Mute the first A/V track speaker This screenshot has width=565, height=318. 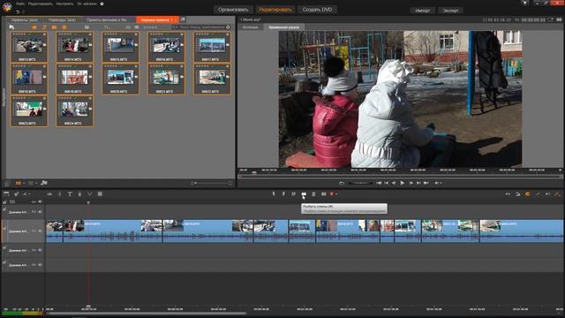40,212
